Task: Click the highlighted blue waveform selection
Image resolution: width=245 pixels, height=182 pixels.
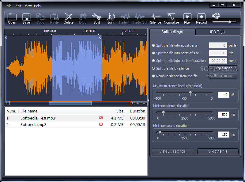Action: [77, 68]
